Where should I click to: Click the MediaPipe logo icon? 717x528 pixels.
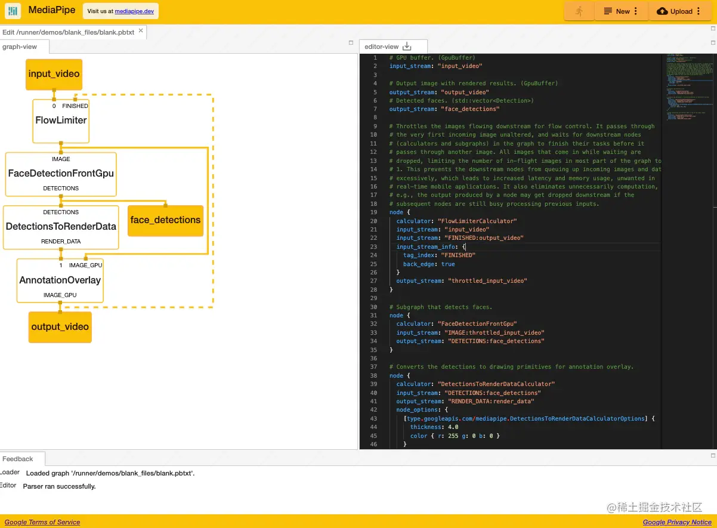[13, 11]
